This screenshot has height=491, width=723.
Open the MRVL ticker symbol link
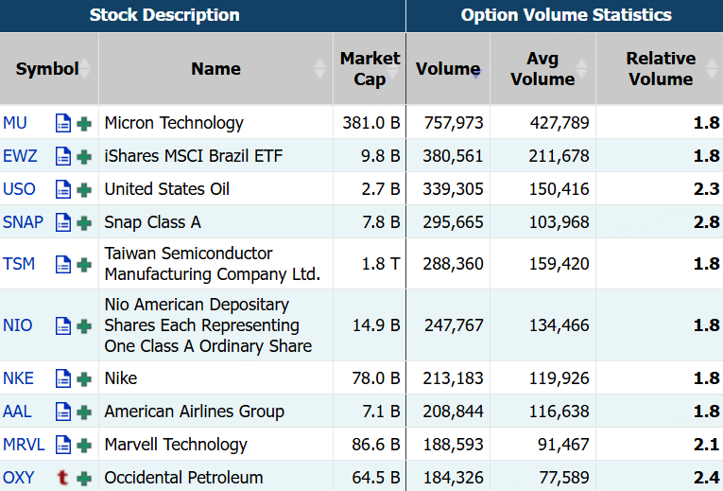point(24,445)
